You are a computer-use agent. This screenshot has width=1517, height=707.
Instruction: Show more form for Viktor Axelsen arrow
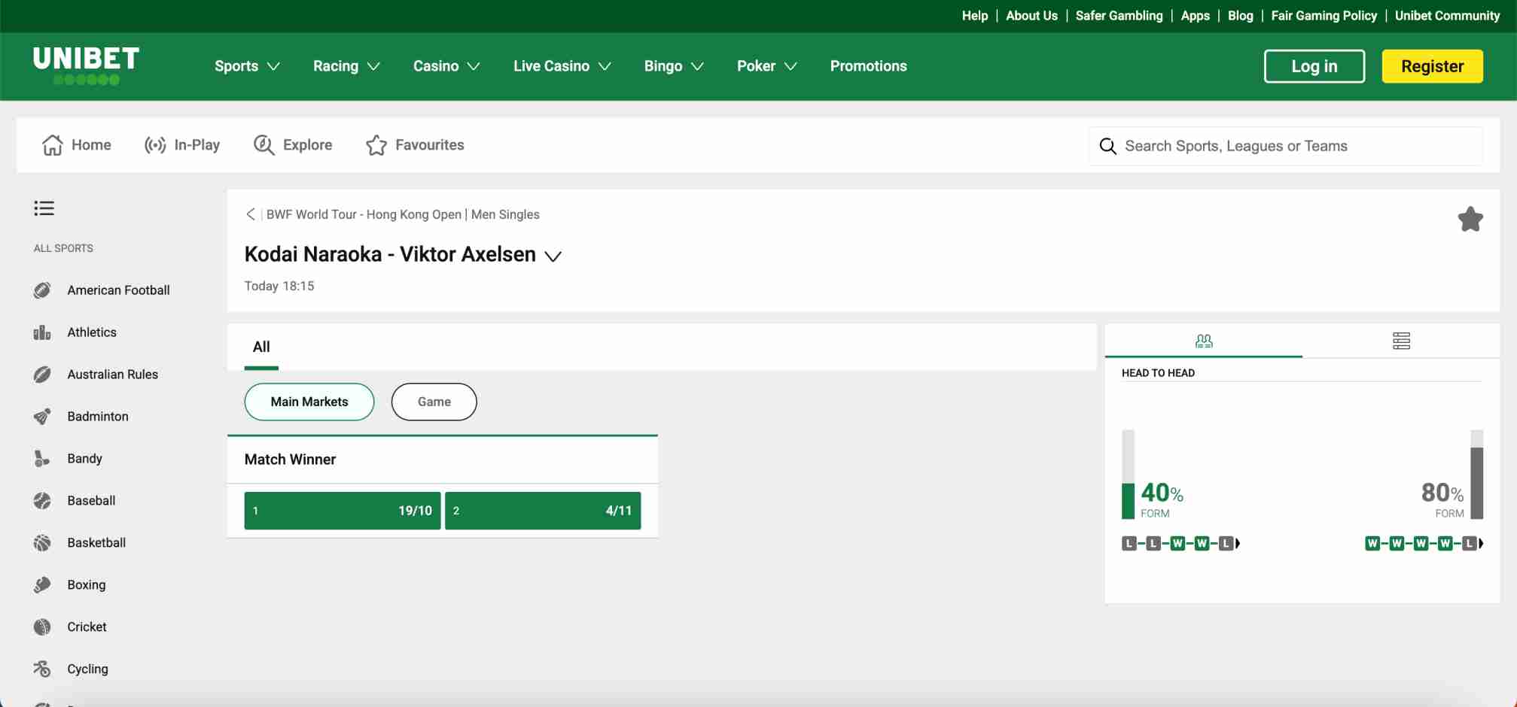(1481, 543)
